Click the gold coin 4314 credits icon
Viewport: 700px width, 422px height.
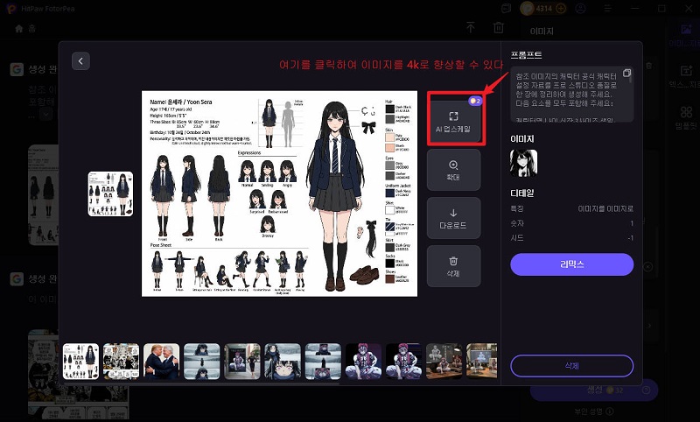(x=528, y=8)
